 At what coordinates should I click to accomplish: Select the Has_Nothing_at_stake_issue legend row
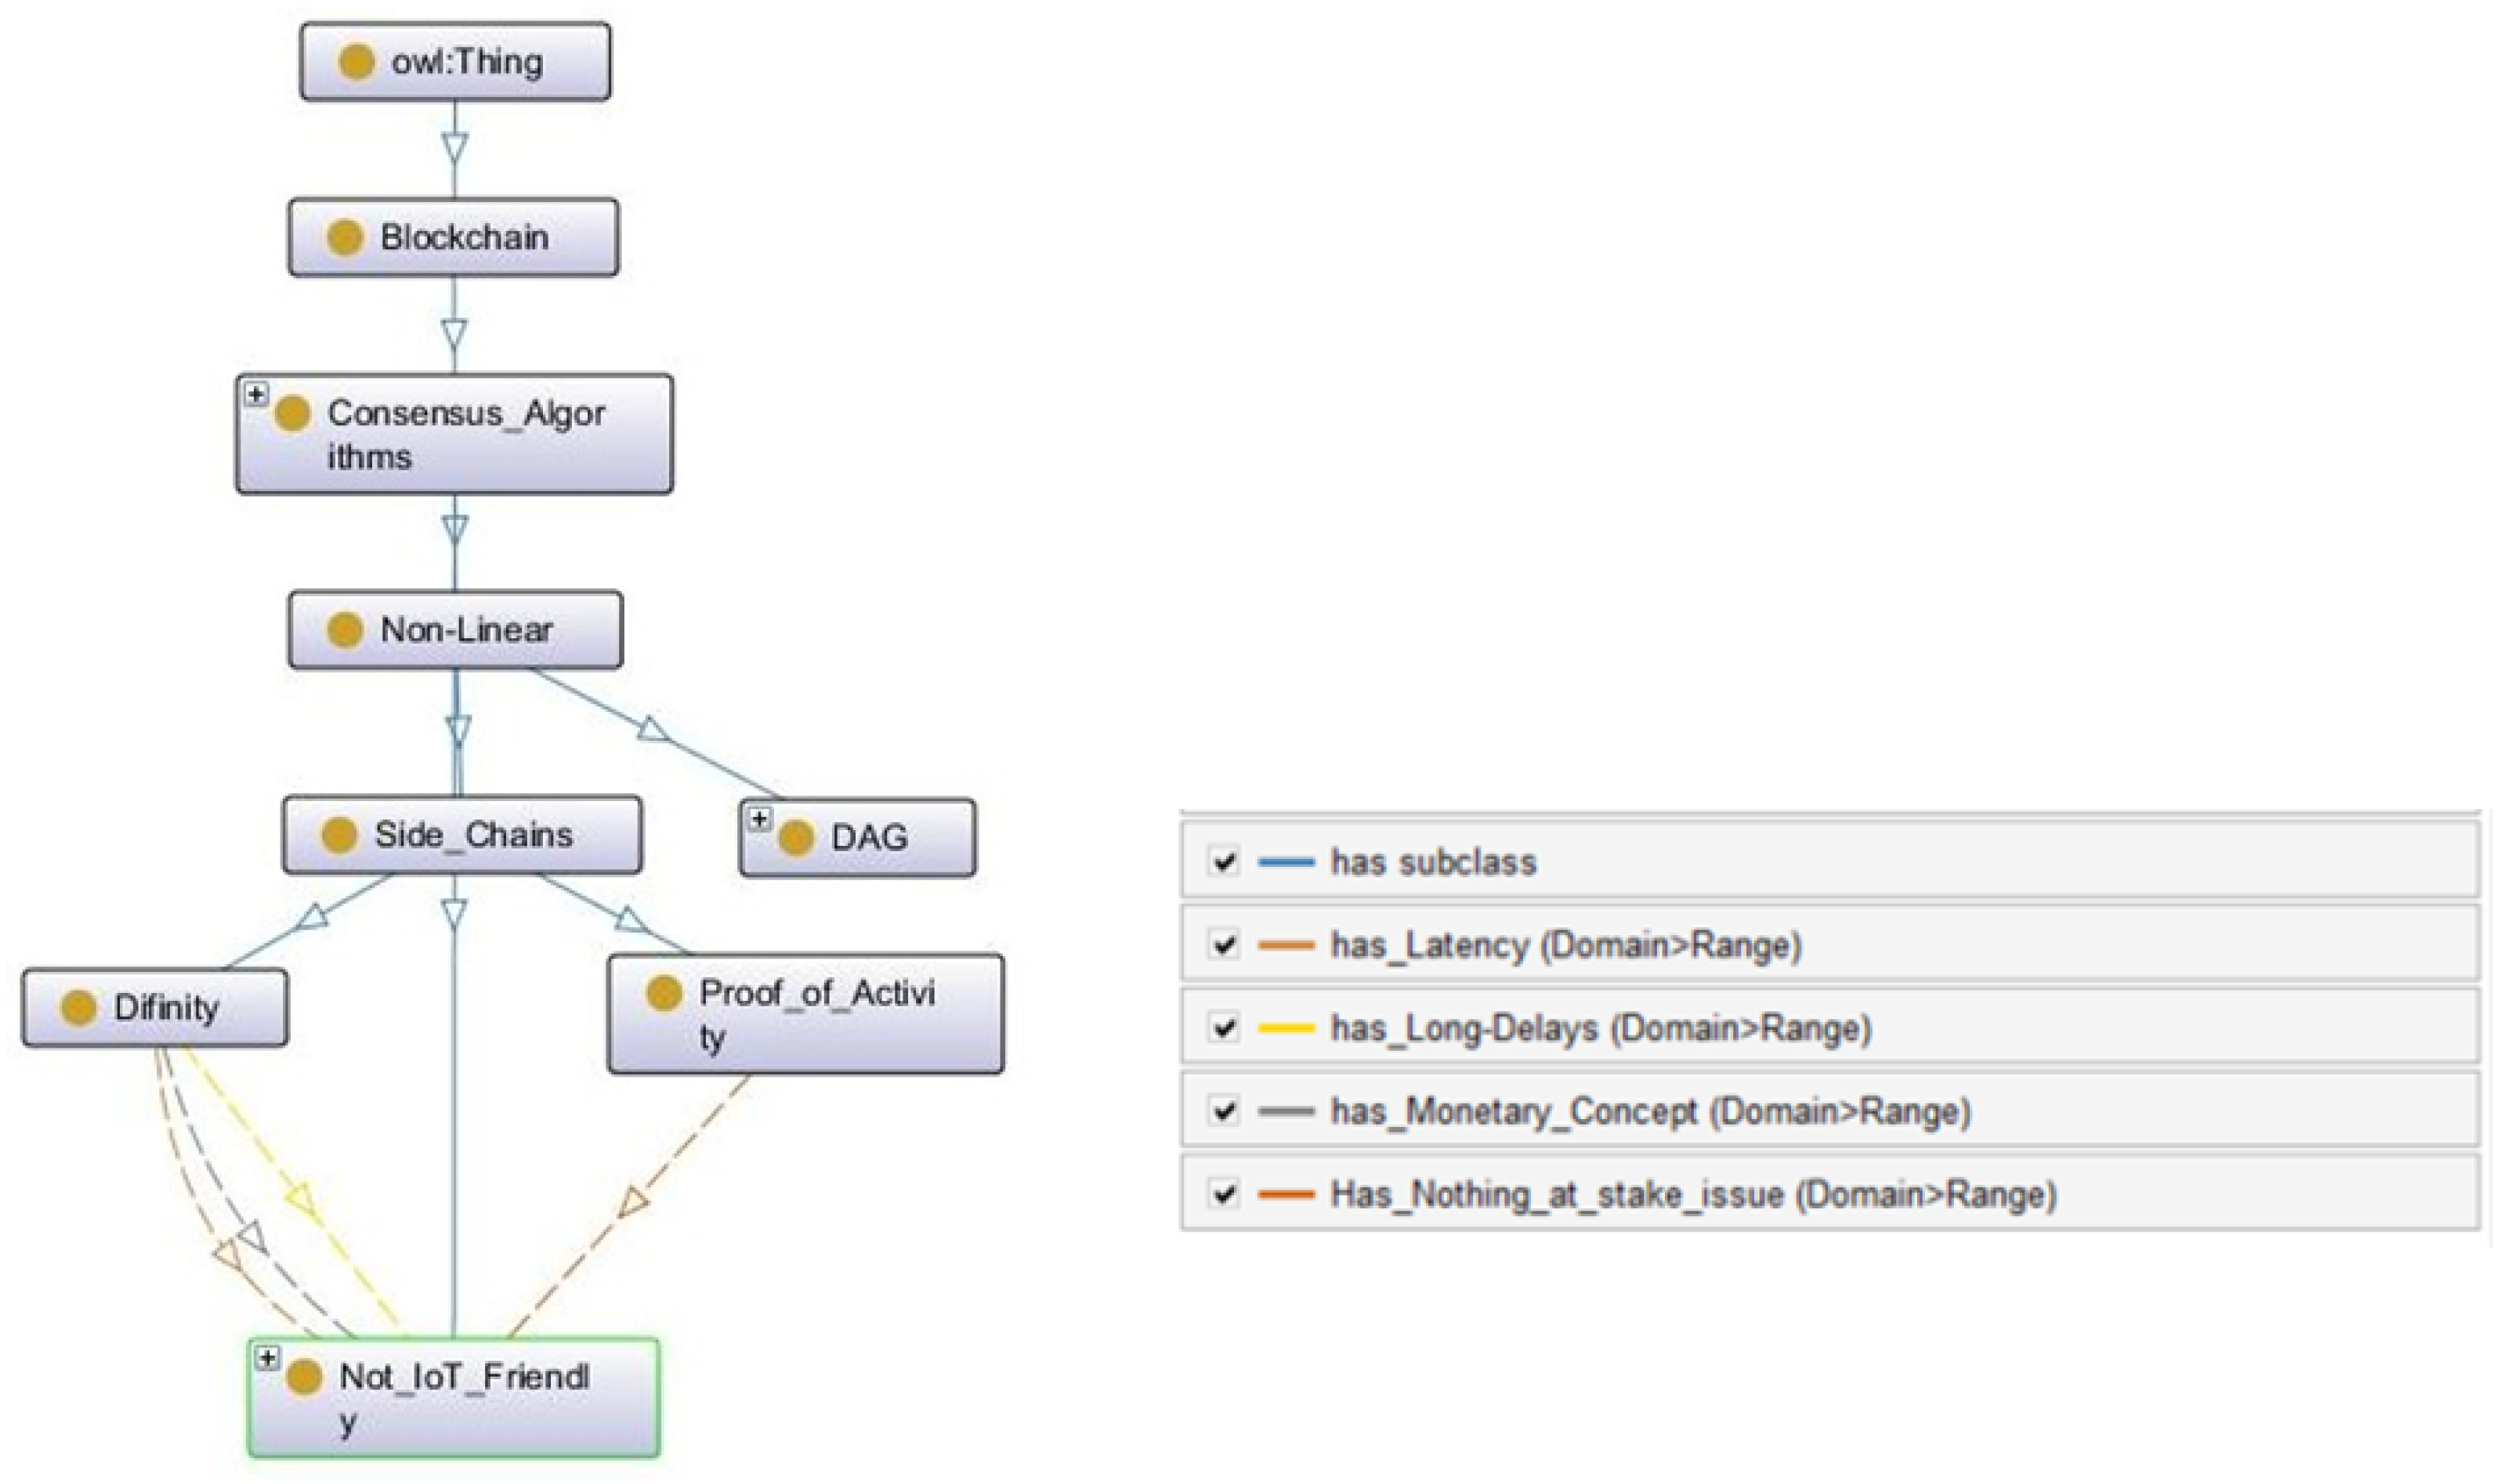[1692, 1195]
